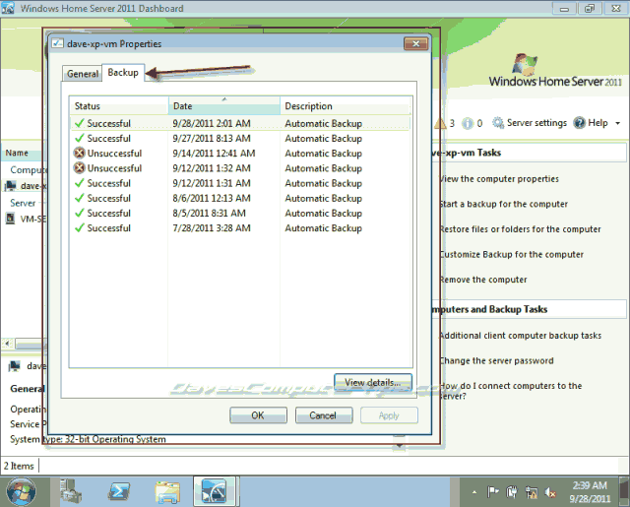Click the network tray icon
The height and width of the screenshot is (507, 630).
[532, 492]
